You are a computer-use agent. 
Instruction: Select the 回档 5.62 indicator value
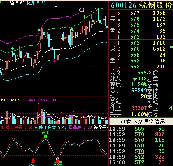point(15,3)
